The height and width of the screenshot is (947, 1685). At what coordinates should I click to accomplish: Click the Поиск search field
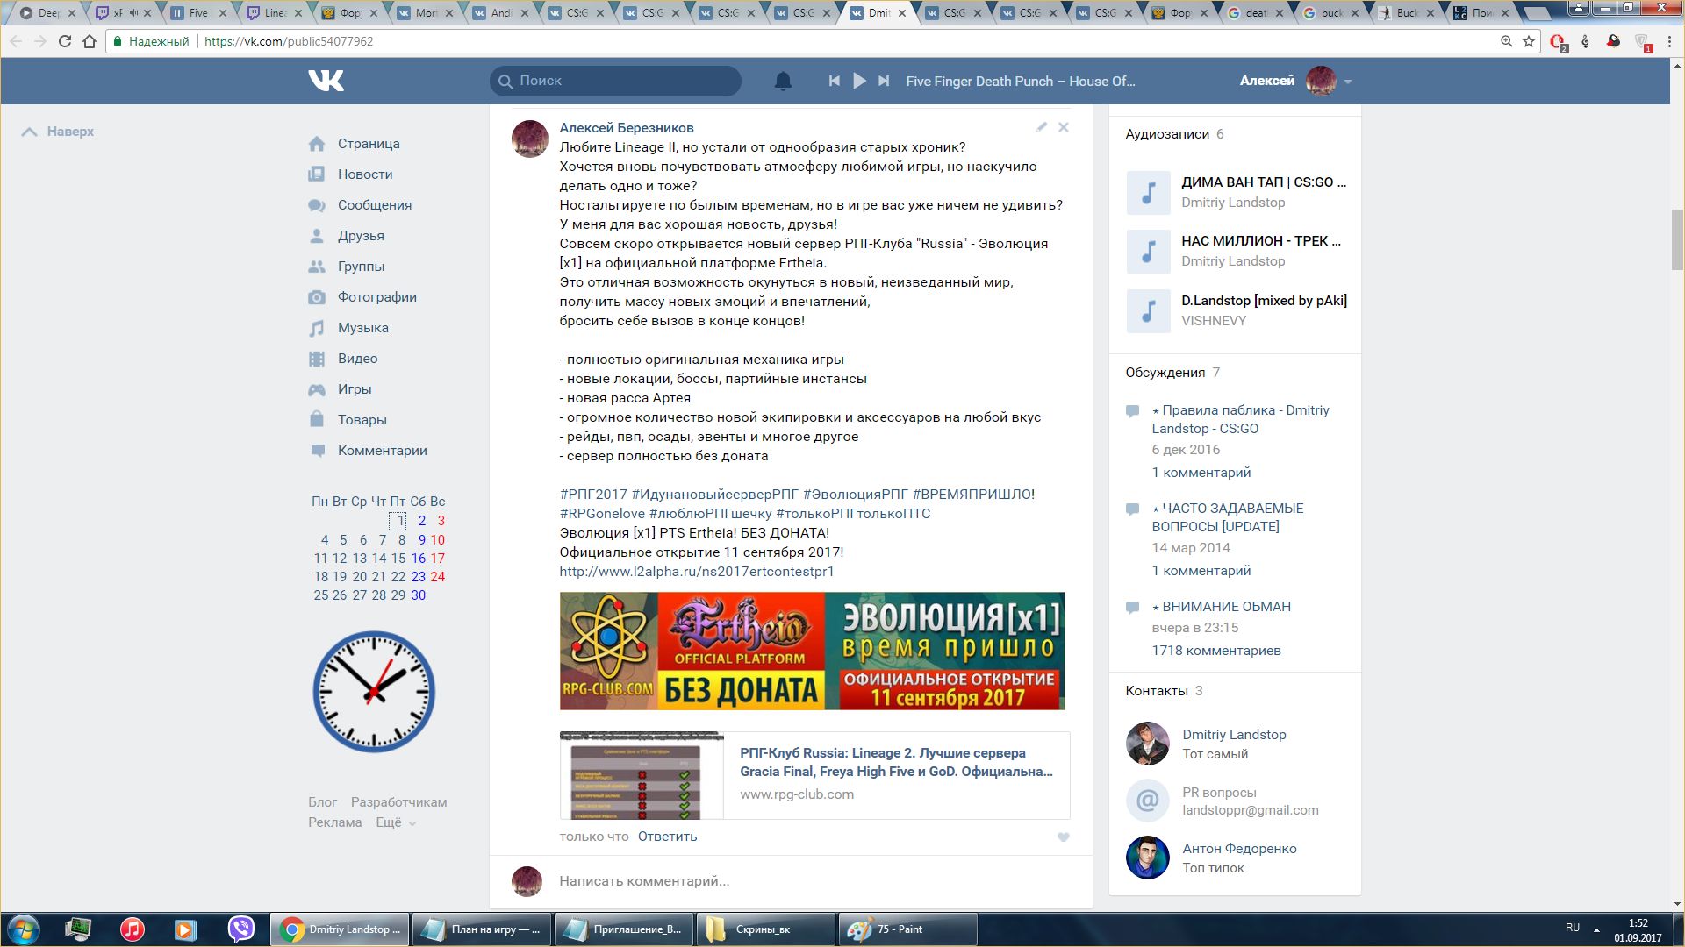coord(615,81)
